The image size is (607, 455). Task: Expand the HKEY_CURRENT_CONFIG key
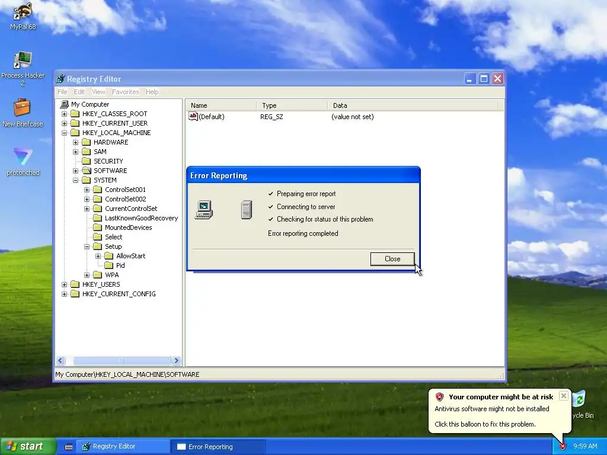coord(64,294)
